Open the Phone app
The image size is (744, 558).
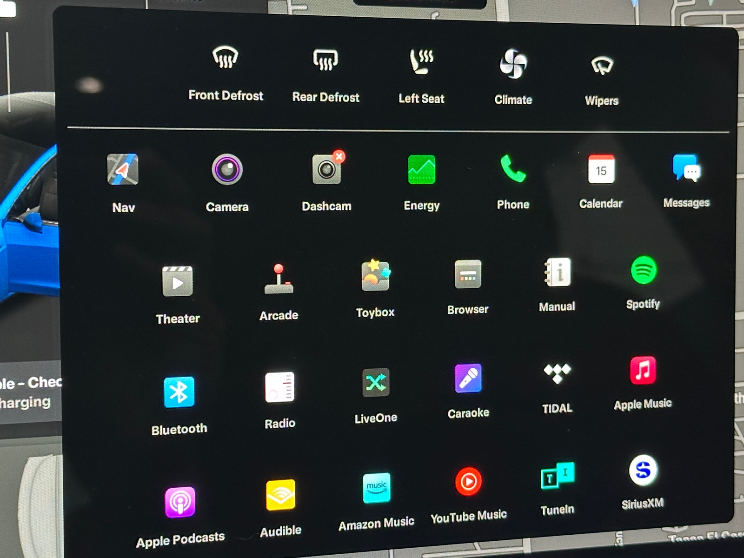pos(513,168)
